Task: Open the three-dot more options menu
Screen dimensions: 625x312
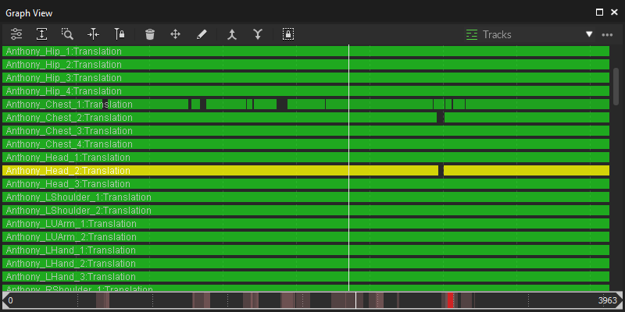Action: coord(607,34)
